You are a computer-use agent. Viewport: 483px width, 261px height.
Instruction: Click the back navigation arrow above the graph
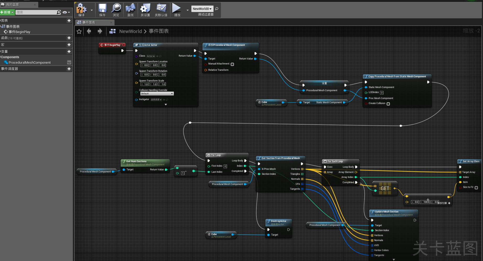(89, 31)
